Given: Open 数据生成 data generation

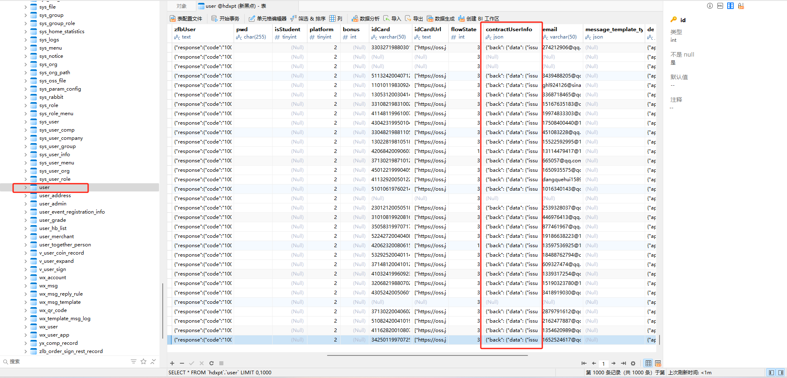Looking at the screenshot, I should pos(441,18).
